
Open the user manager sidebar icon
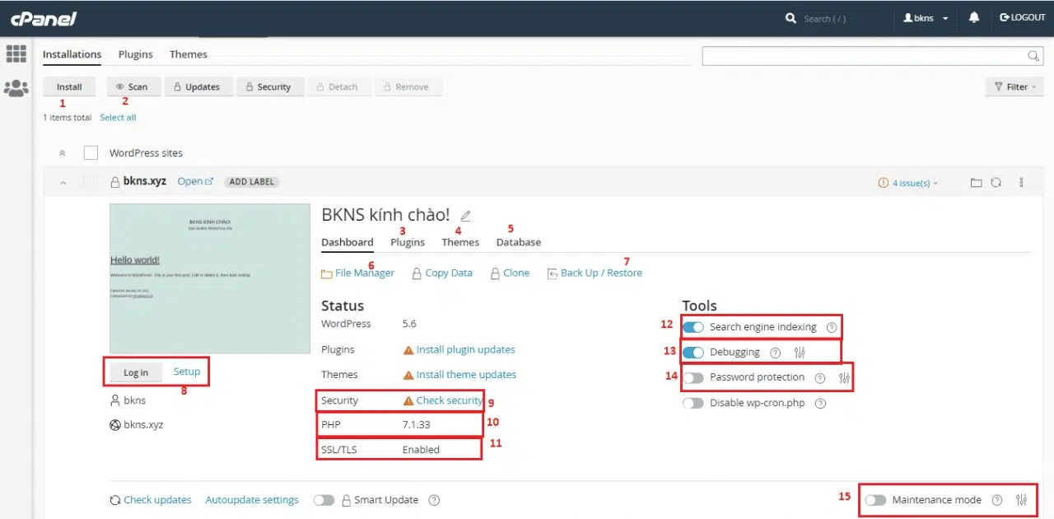[16, 88]
